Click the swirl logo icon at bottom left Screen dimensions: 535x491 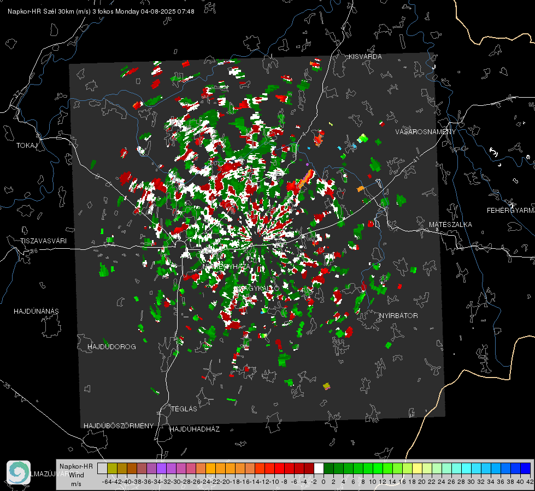[x=19, y=472]
